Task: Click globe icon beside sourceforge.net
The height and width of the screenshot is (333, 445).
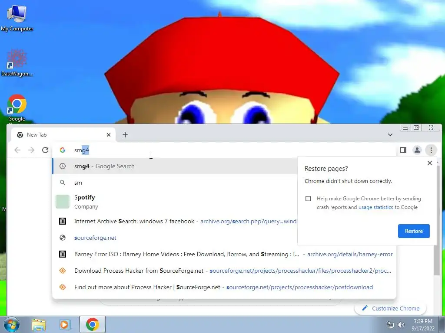Action: coord(63,238)
